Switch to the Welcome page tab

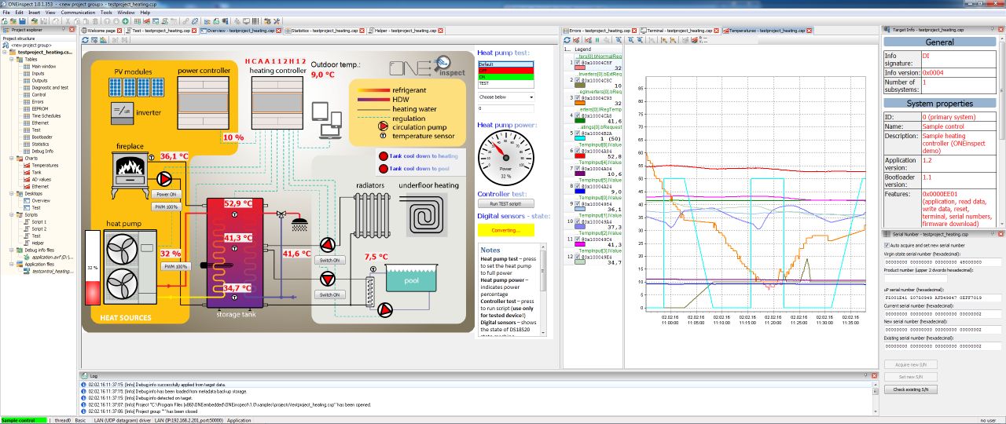[101, 31]
